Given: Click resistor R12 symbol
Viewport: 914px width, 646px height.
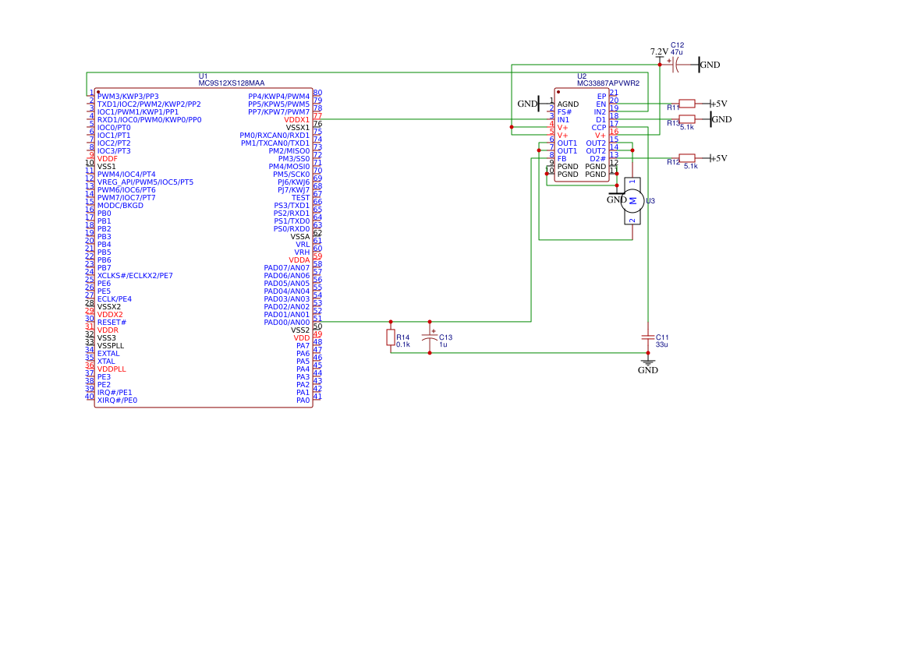Looking at the screenshot, I should tap(687, 158).
